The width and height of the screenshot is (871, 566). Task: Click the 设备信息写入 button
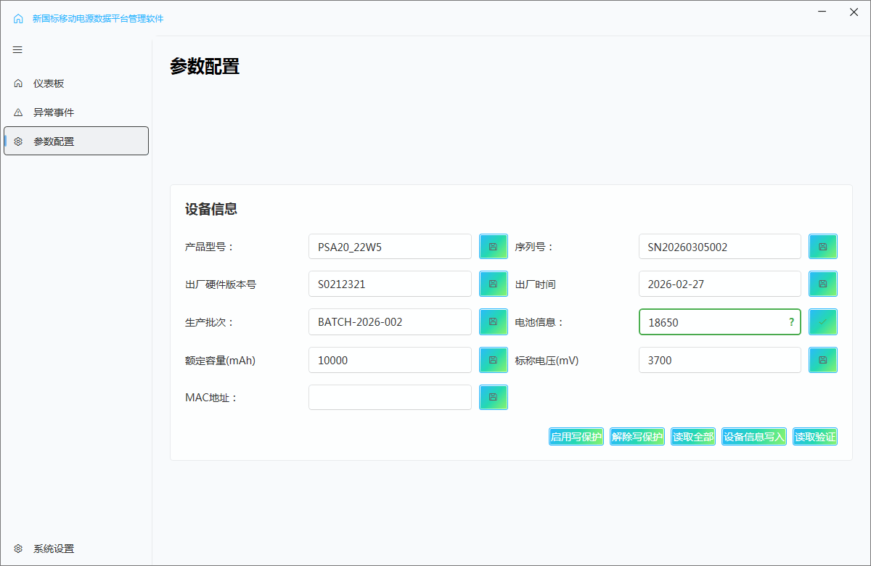click(754, 437)
